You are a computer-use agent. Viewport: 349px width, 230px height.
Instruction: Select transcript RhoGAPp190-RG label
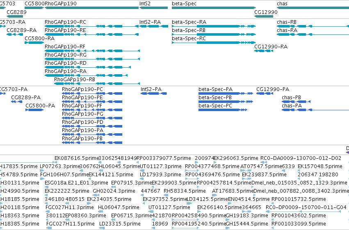pos(66,55)
